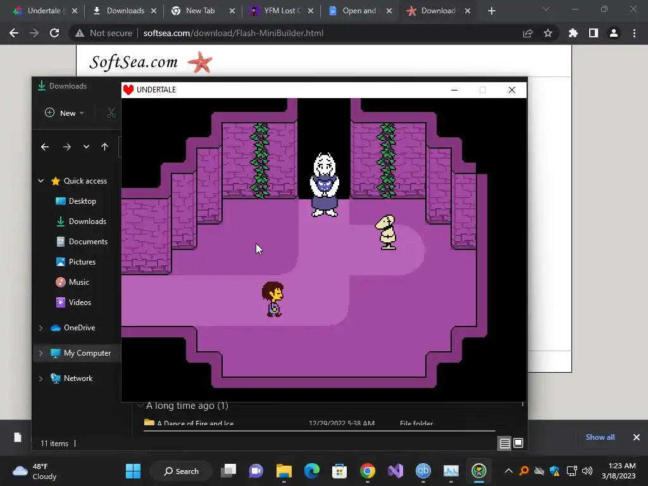This screenshot has height=486, width=648.
Task: Click the UNDERTALE red heart title icon
Action: coord(128,90)
